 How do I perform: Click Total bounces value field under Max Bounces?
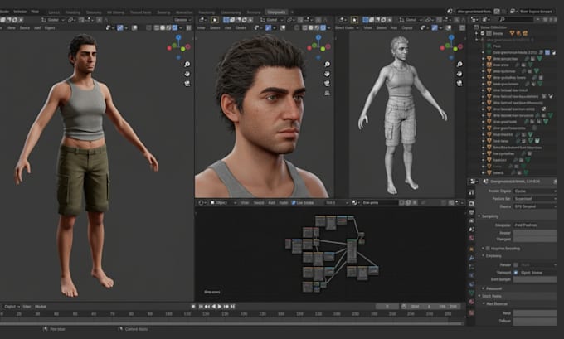pyautogui.click(x=535, y=313)
